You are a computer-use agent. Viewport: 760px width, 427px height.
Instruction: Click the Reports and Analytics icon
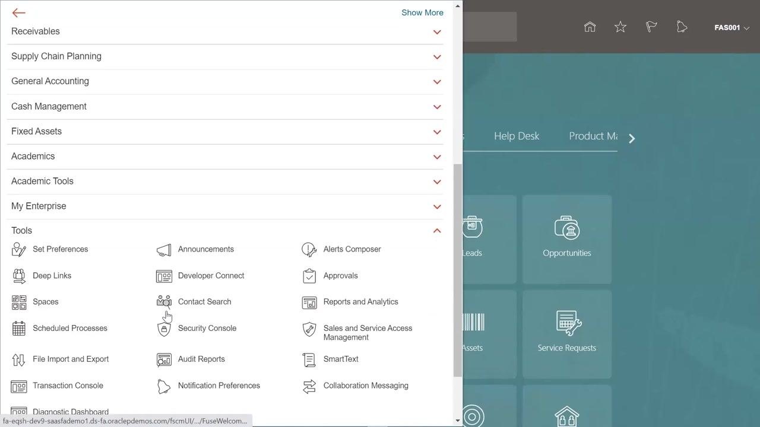[309, 302]
